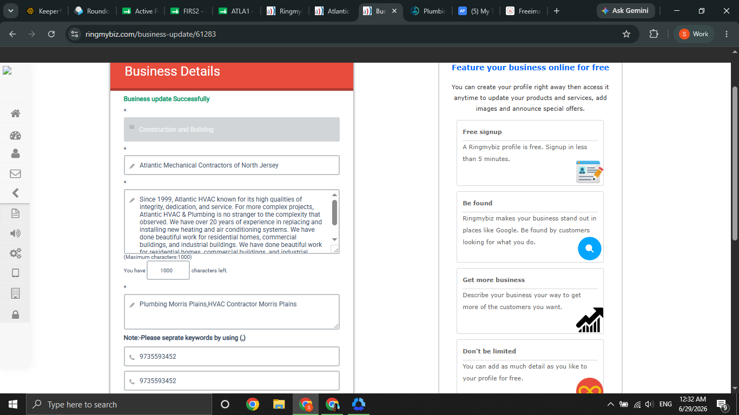Reload the current page
This screenshot has width=739, height=415.
point(51,34)
